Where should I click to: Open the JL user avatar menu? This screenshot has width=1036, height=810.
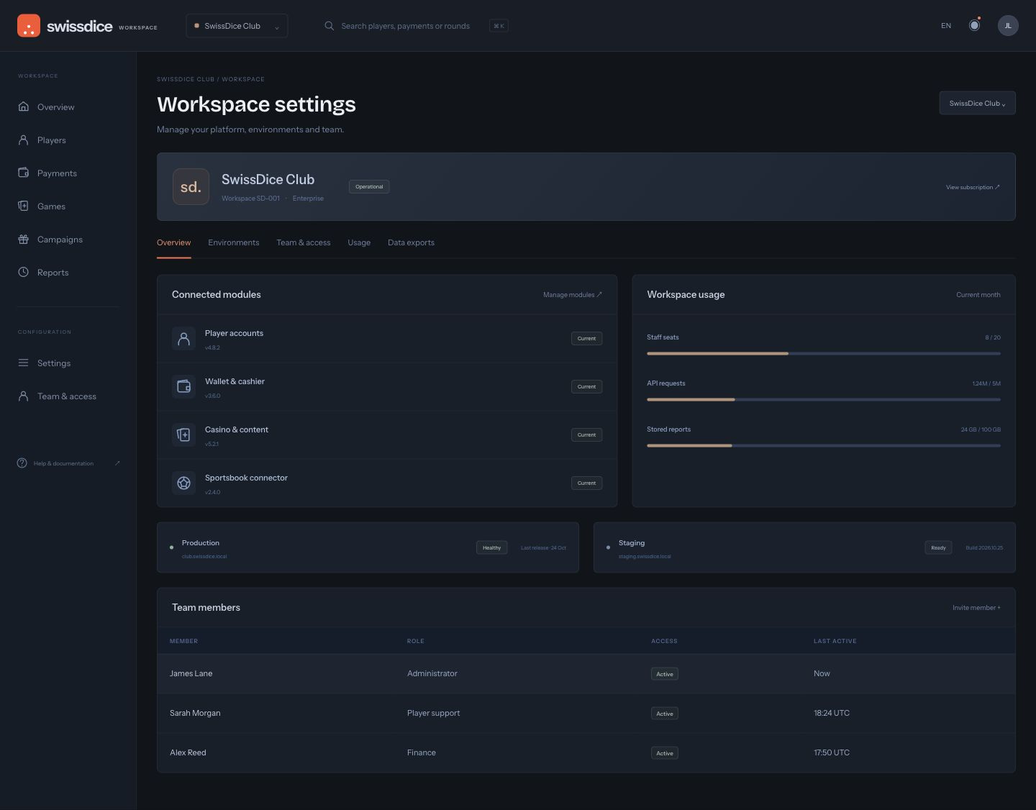[x=1008, y=26]
